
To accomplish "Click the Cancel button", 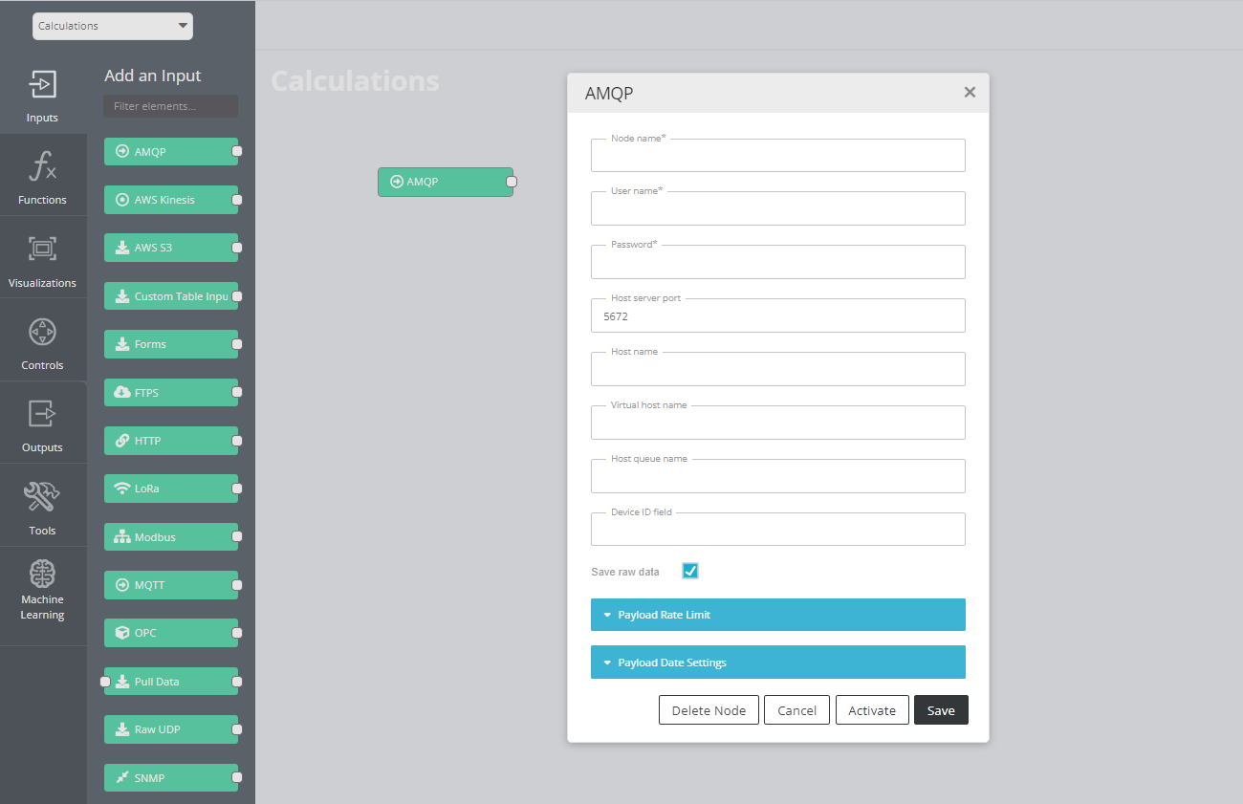I will (796, 710).
